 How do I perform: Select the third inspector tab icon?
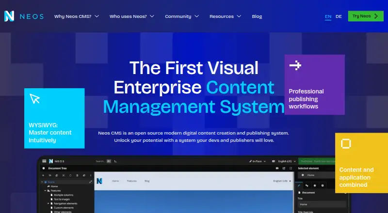pyautogui.click(x=315, y=185)
